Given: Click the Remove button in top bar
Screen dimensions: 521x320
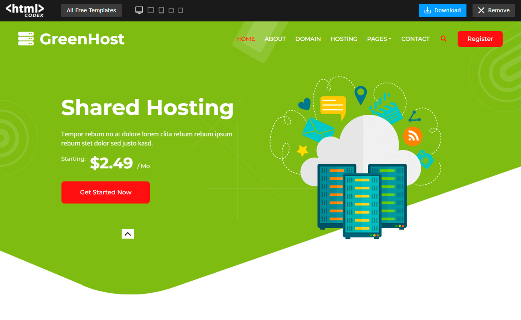Looking at the screenshot, I should point(494,10).
